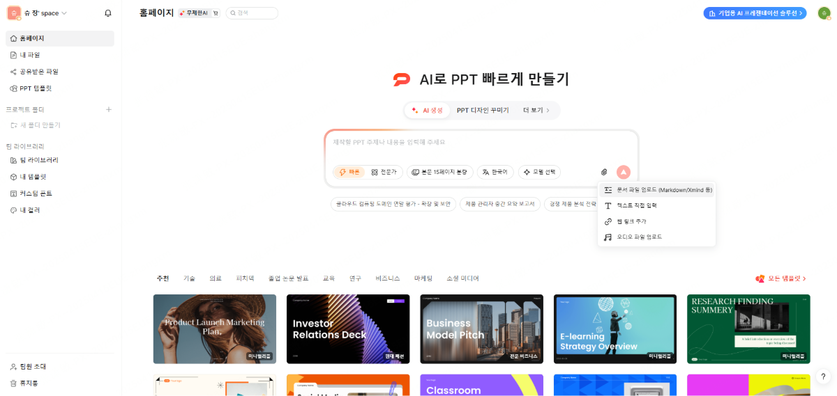Open 내 템플릿 in the sidebar

60,177
